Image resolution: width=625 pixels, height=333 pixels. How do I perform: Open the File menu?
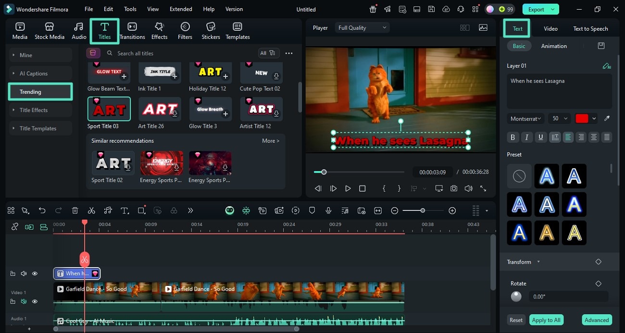(88, 9)
